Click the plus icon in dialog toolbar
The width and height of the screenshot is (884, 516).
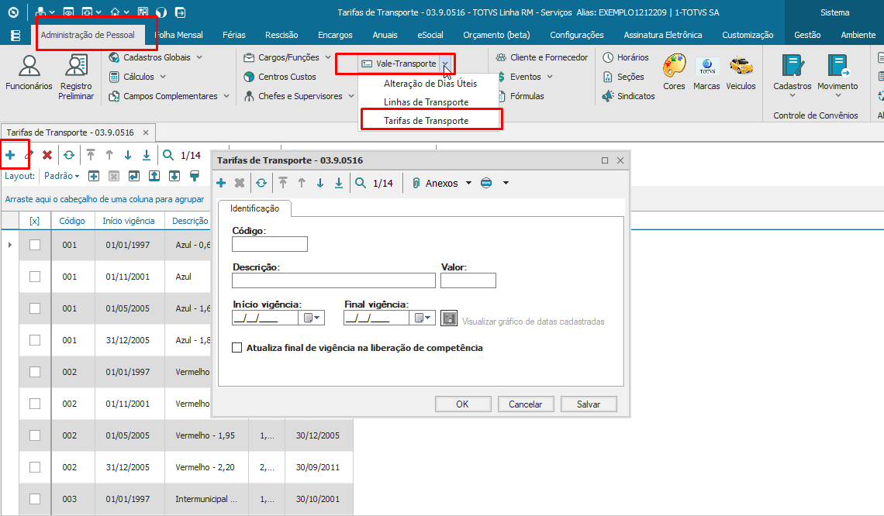point(221,183)
